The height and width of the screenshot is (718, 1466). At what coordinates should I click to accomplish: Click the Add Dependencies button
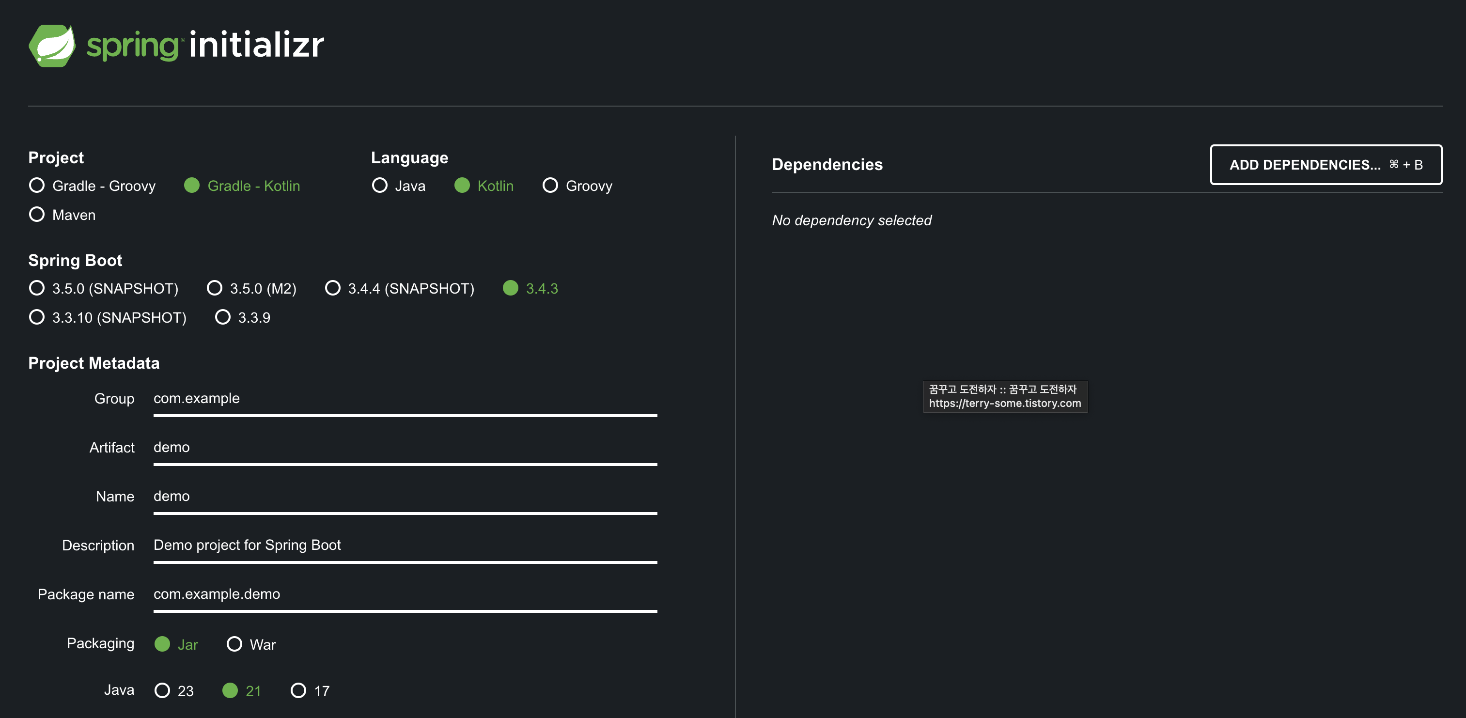1326,165
